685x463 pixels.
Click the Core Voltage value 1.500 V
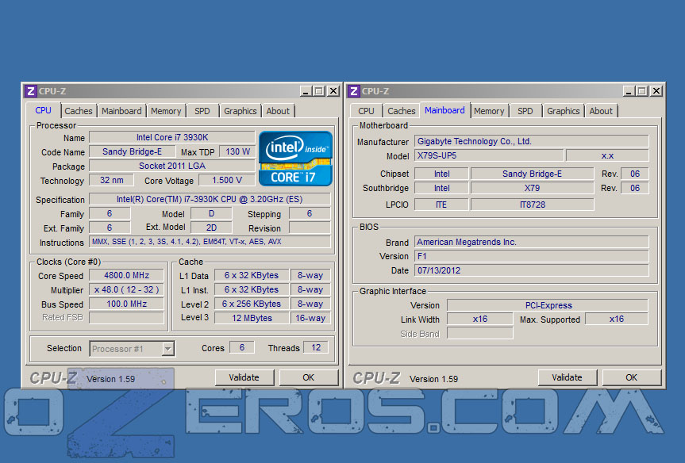227,180
